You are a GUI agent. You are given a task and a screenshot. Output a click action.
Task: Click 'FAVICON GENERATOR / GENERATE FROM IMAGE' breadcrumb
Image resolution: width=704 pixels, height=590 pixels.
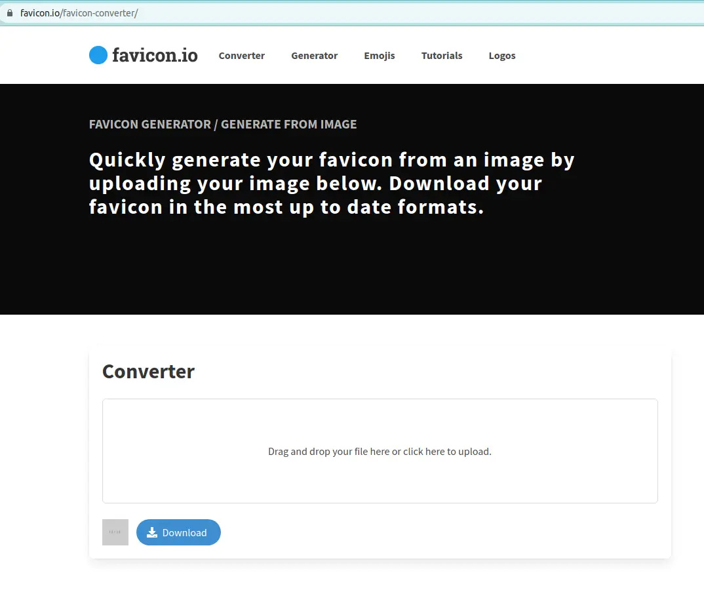point(223,125)
